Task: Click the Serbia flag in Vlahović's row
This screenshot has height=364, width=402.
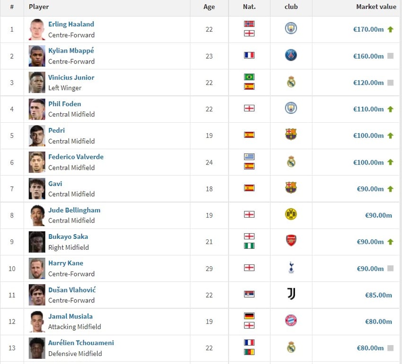Action: [x=249, y=294]
